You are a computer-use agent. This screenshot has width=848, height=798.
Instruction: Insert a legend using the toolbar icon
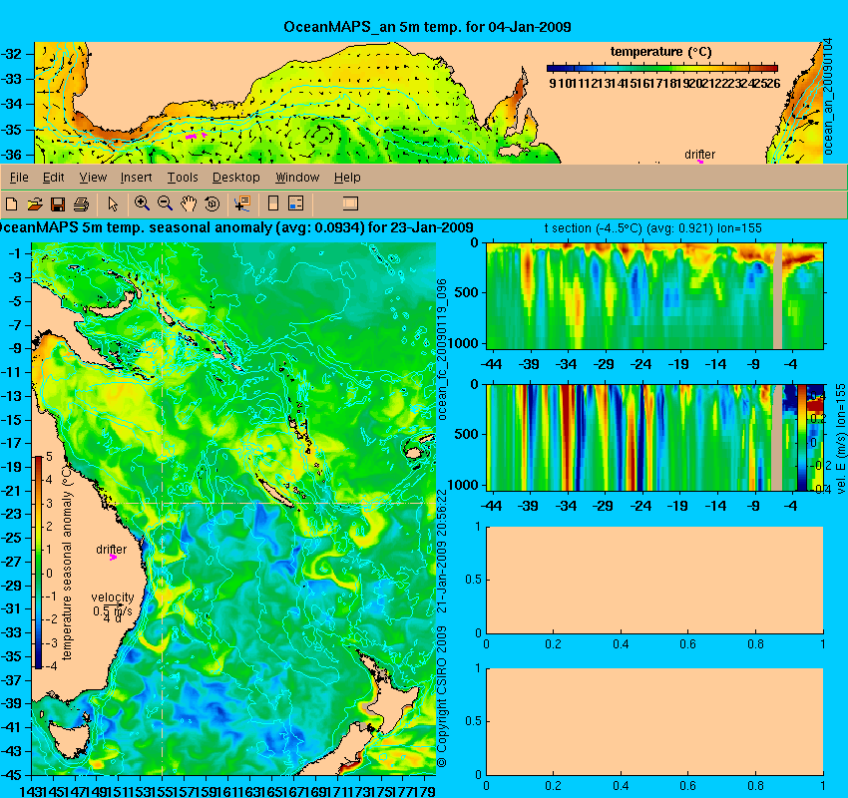296,203
